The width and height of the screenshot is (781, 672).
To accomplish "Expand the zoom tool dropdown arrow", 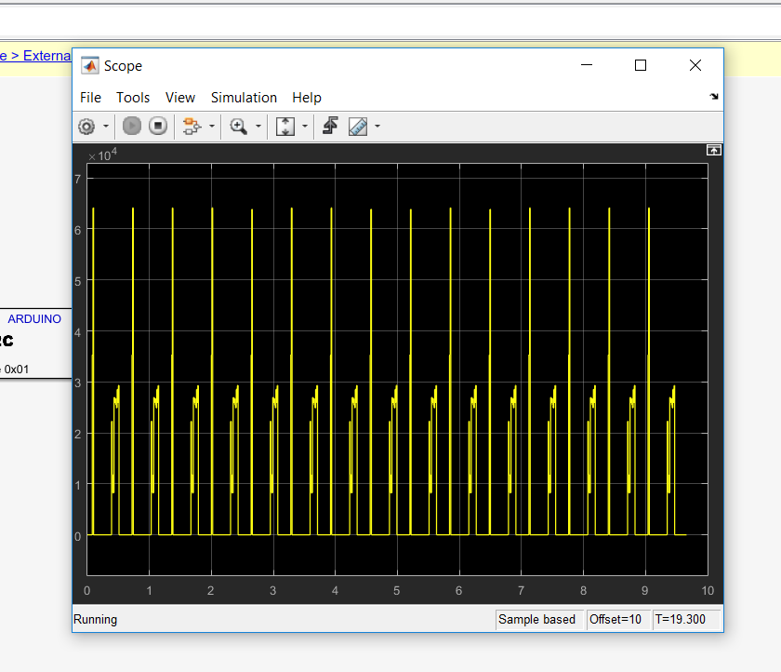I will pyautogui.click(x=258, y=127).
